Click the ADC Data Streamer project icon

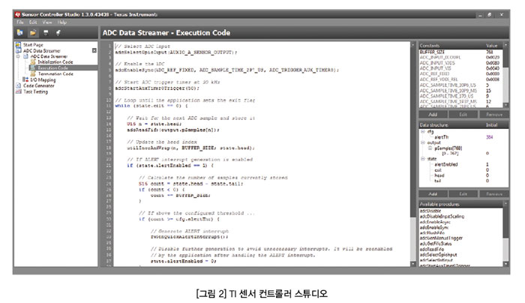pyautogui.click(x=19, y=50)
